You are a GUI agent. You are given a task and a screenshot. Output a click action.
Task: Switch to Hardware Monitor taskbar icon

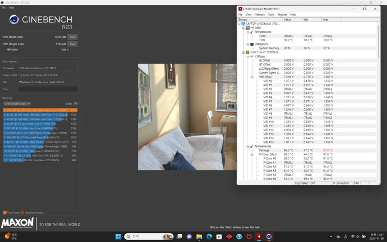coord(259,237)
